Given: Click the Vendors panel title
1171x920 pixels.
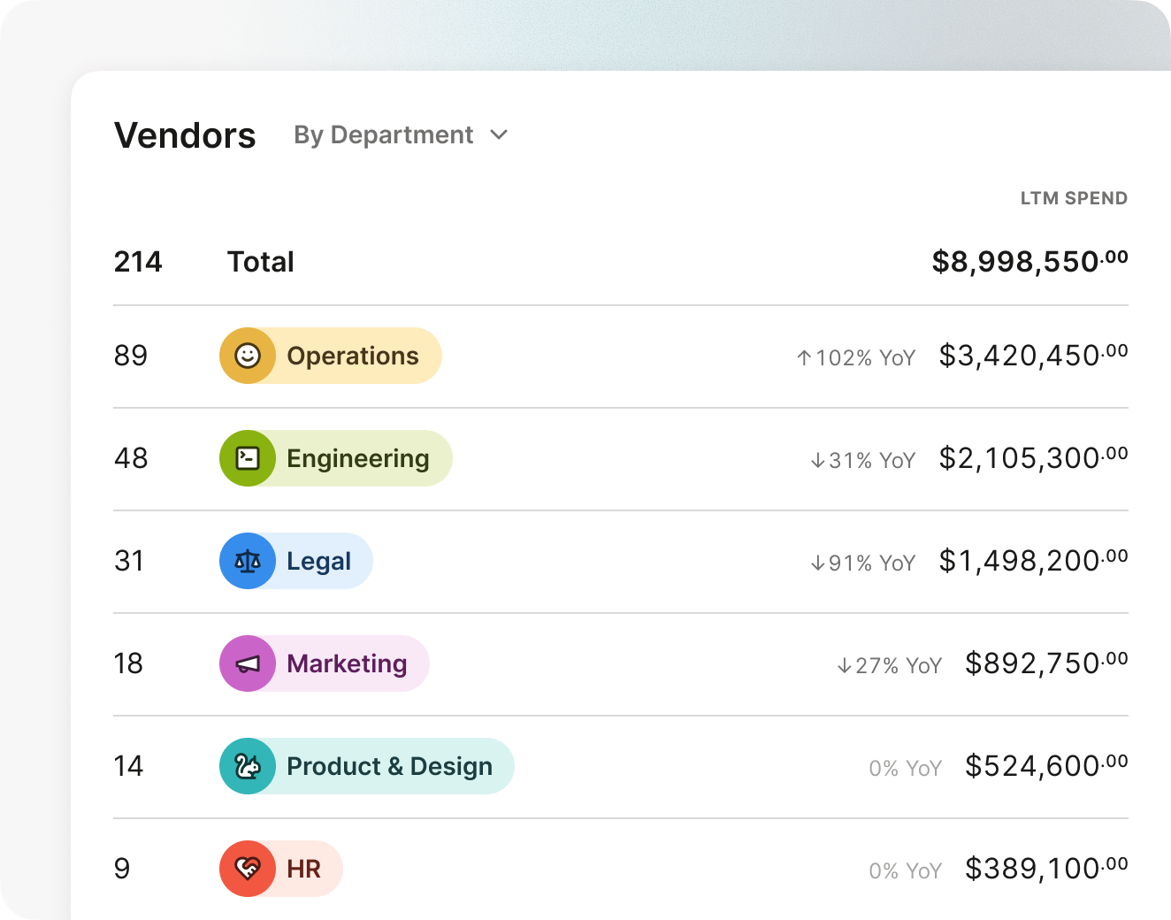Looking at the screenshot, I should 185,134.
